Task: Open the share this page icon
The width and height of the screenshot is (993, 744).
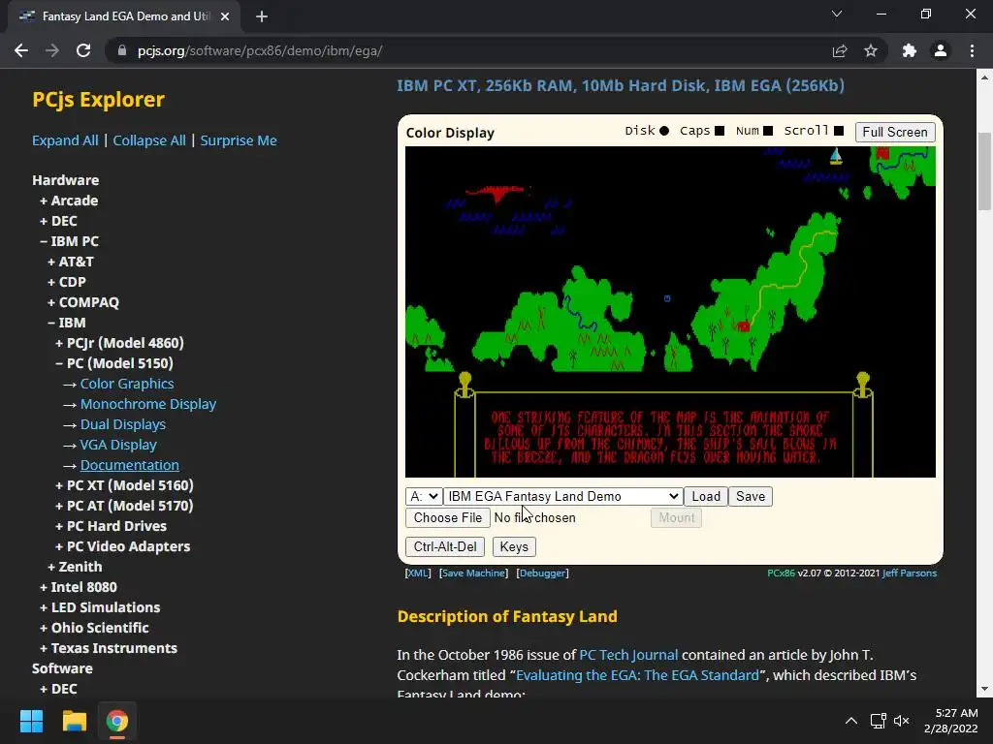Action: pos(840,50)
